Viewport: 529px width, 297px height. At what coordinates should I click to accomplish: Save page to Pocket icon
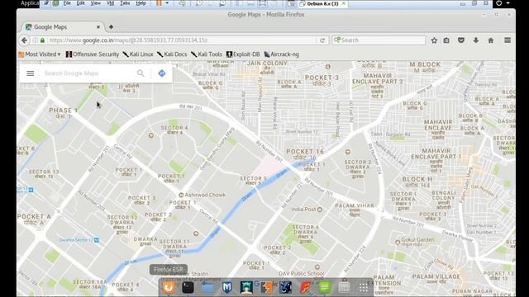[x=461, y=40]
